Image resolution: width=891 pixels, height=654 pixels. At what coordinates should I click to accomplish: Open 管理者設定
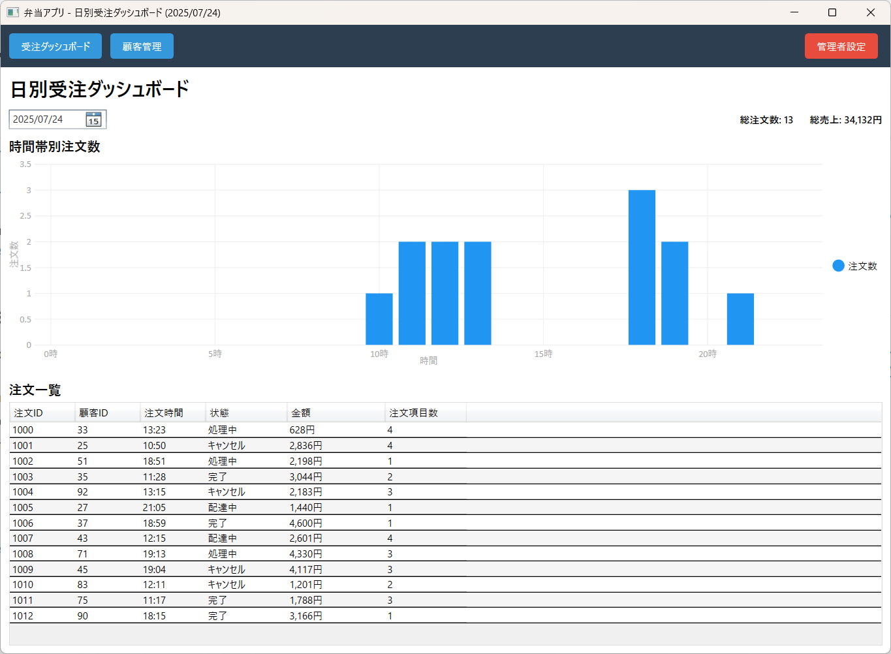[841, 46]
